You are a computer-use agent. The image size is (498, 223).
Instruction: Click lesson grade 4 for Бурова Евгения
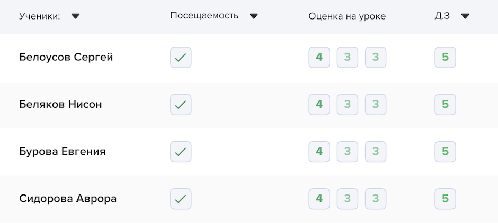319,152
